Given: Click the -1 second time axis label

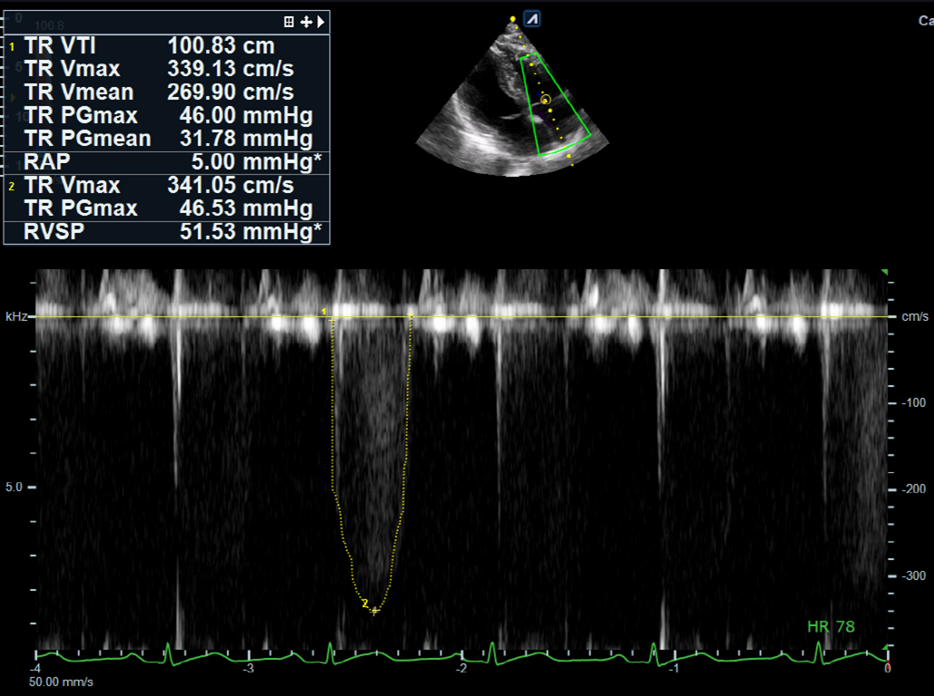Looking at the screenshot, I should coord(674,668).
